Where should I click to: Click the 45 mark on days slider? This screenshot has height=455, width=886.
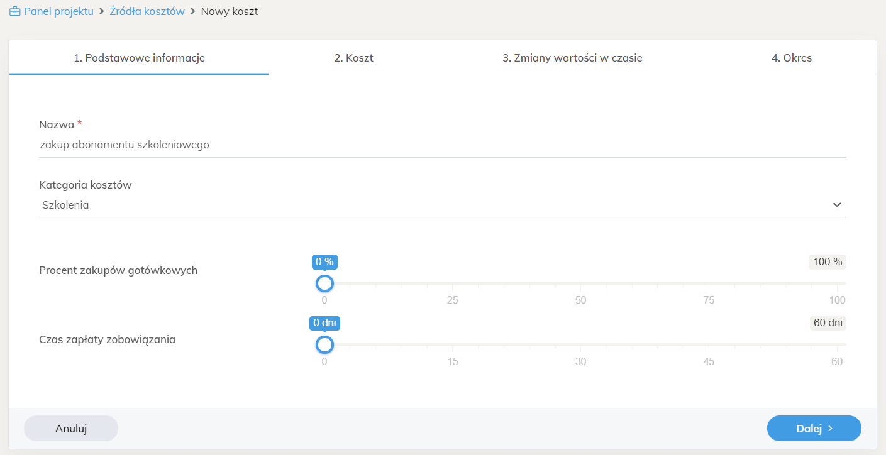709,361
